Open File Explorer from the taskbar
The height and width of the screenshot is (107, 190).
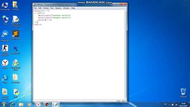tap(21, 104)
